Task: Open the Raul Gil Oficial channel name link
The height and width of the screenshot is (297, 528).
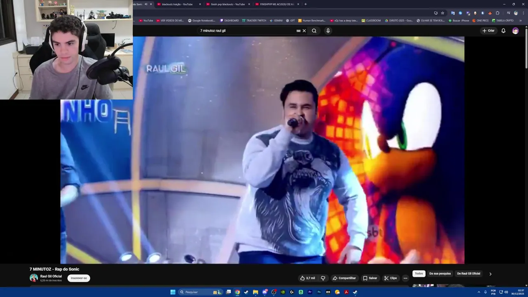Action: pos(51,276)
